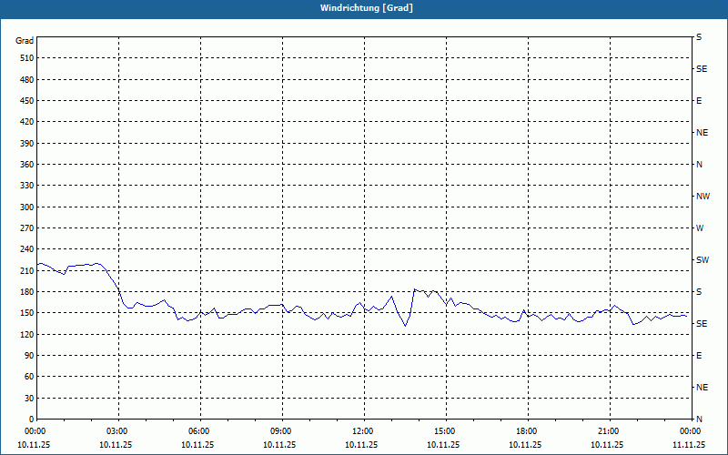Select the '18:00' time label

point(528,431)
